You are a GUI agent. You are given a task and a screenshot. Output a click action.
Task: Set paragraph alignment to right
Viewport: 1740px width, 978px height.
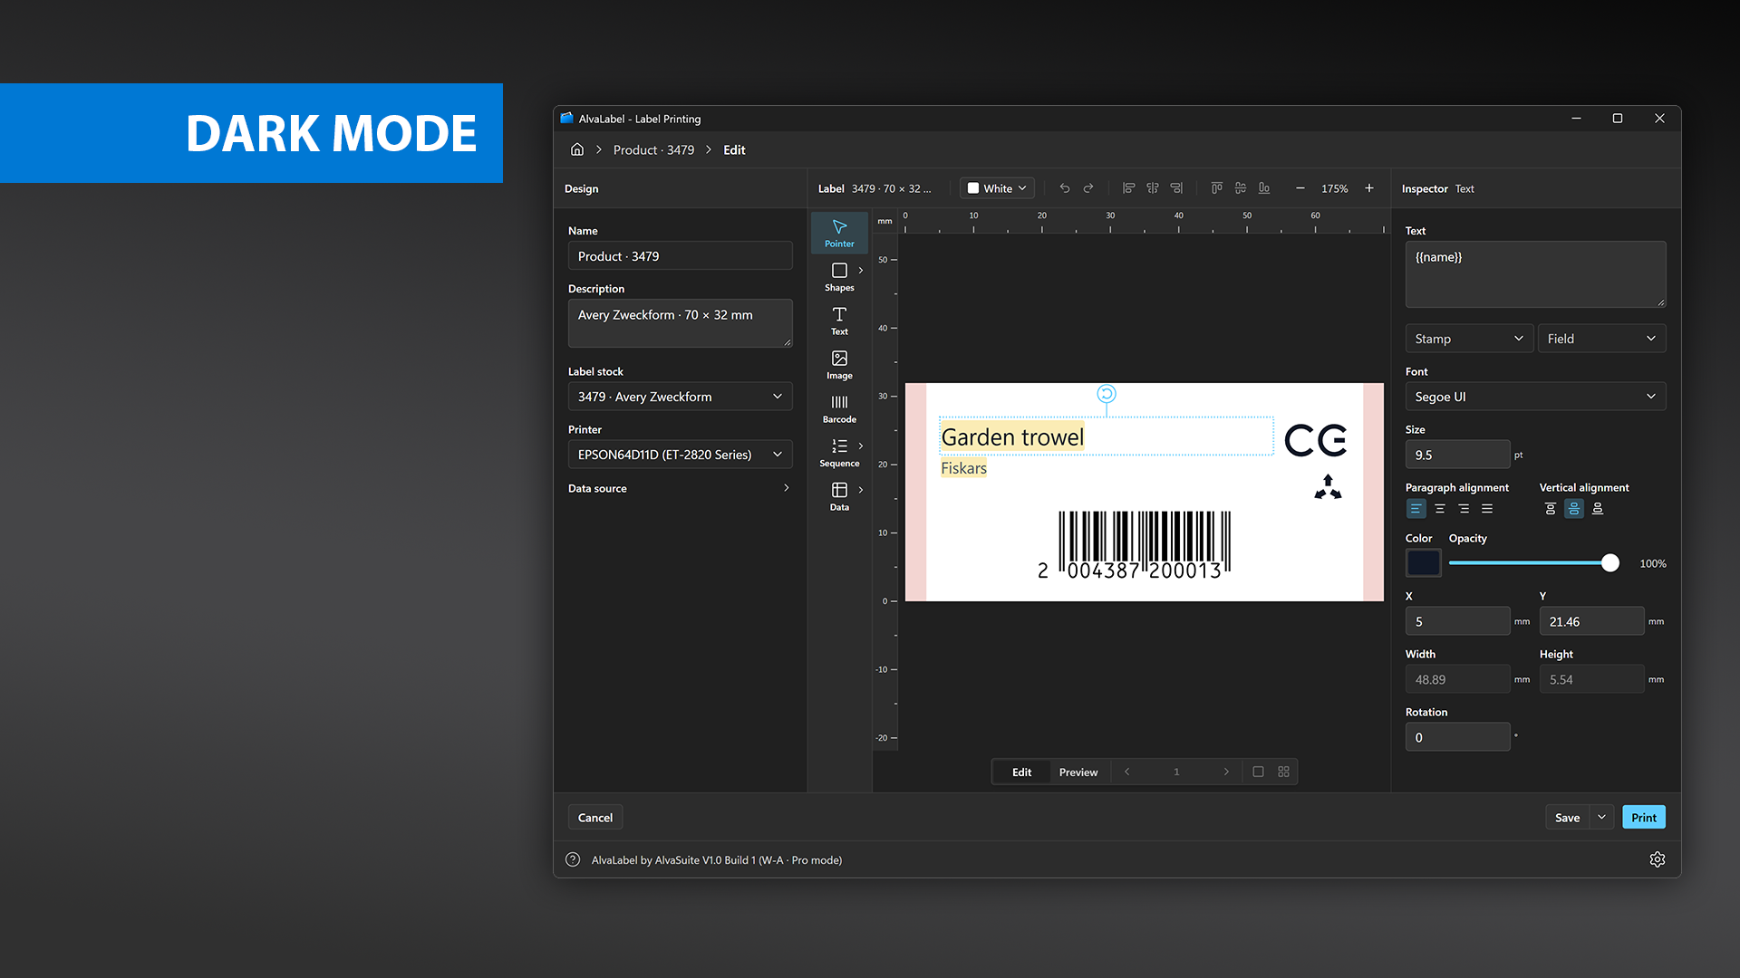(1464, 509)
